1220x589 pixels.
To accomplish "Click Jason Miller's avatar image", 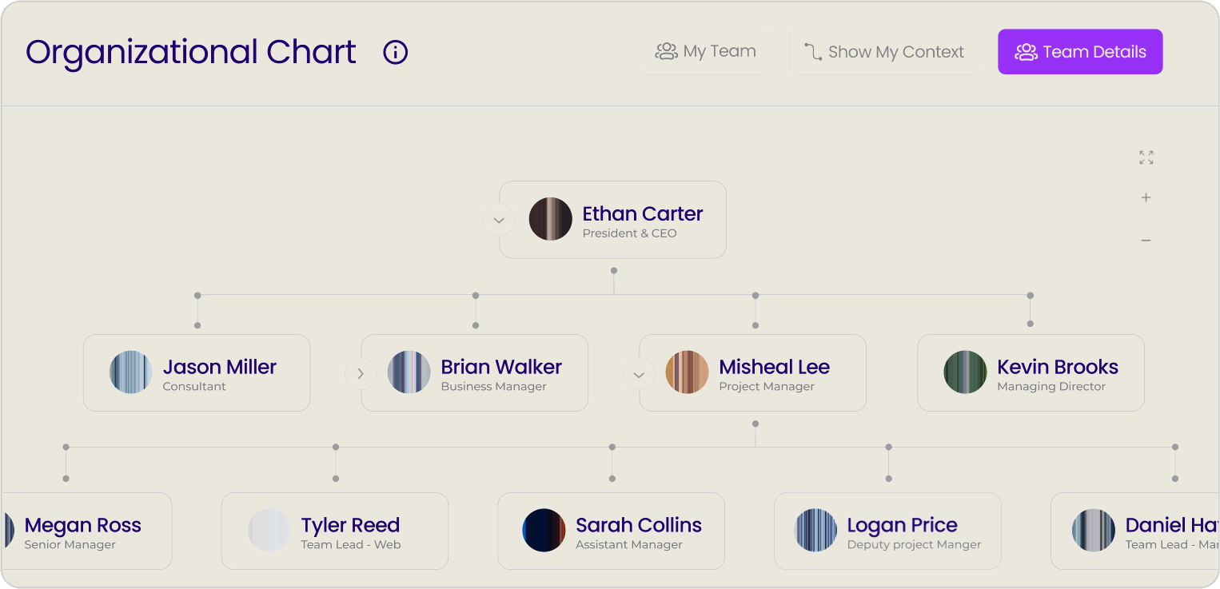I will [x=131, y=372].
